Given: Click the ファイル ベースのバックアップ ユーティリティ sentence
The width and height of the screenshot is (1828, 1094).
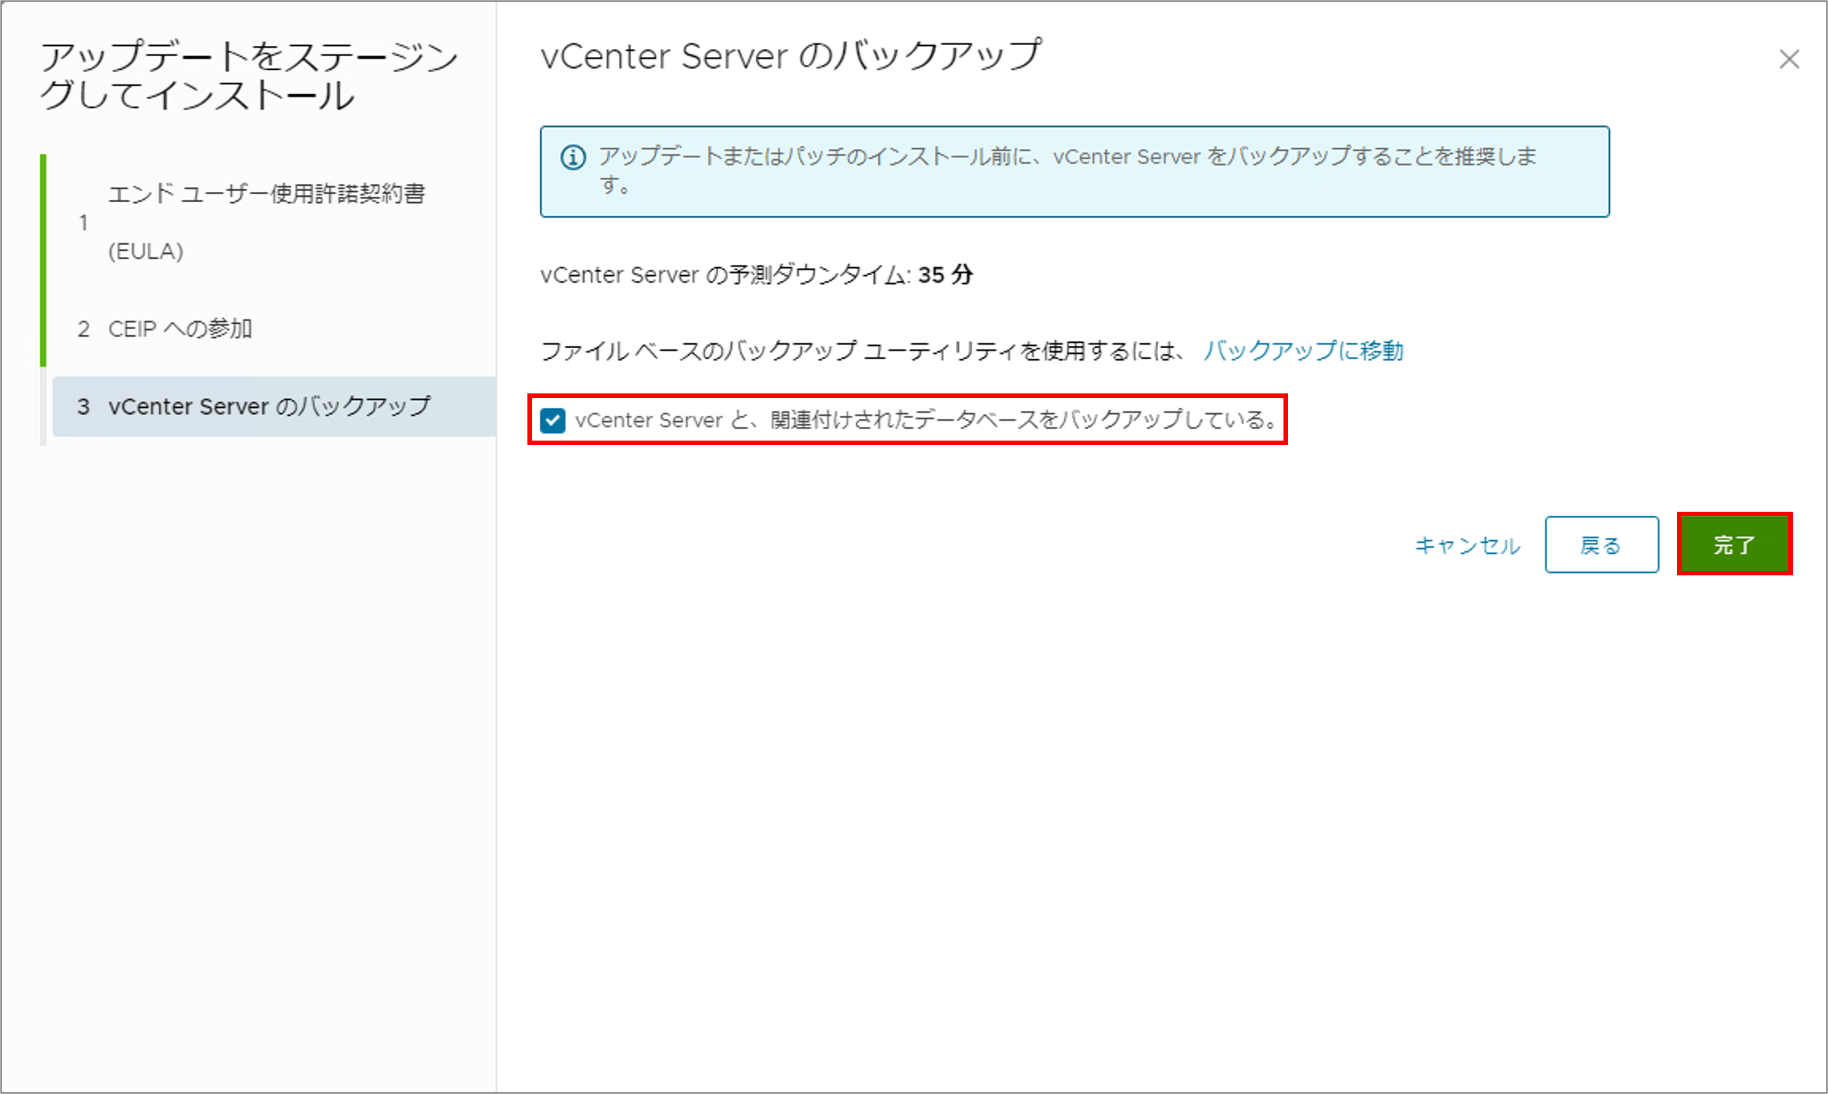Looking at the screenshot, I should point(862,351).
